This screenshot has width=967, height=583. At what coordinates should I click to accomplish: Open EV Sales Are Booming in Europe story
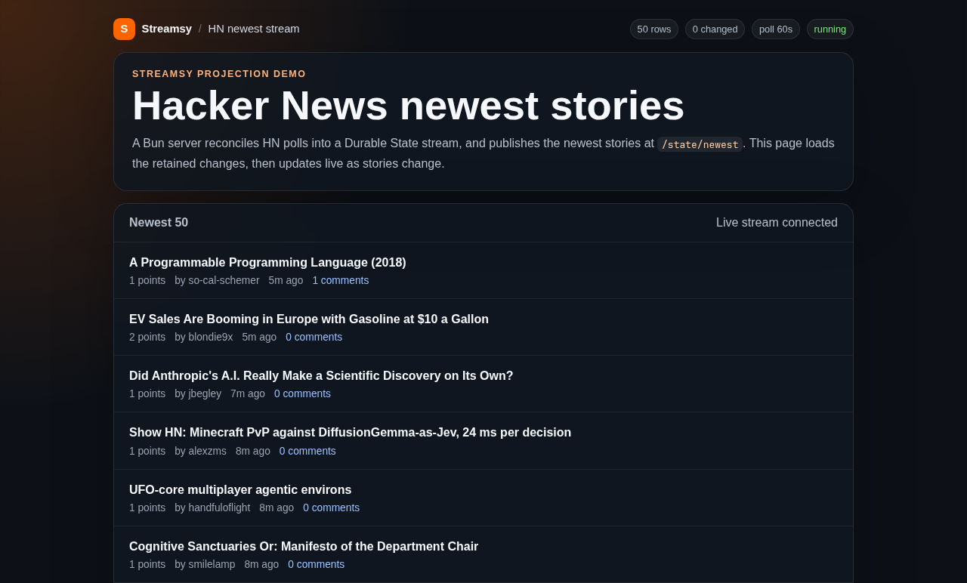click(309, 319)
